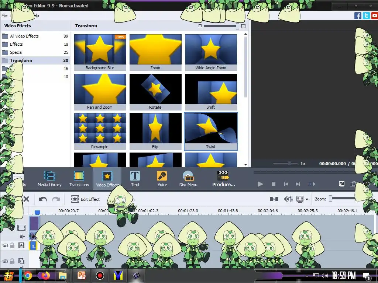Image resolution: width=378 pixels, height=283 pixels.
Task: Click effects list scroll-down arrow
Action: (x=245, y=165)
